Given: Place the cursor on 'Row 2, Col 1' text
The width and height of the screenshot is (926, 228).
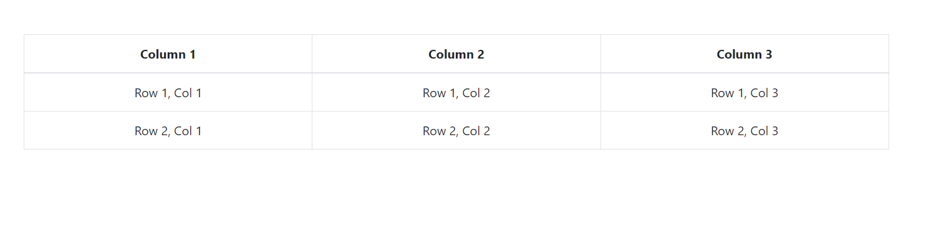Looking at the screenshot, I should point(168,131).
